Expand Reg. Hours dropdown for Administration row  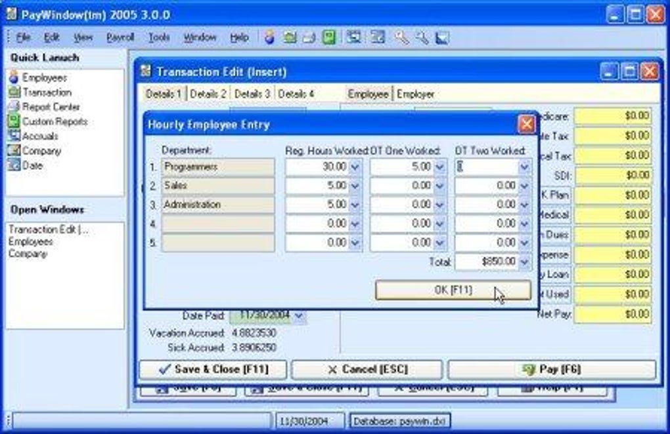point(355,205)
